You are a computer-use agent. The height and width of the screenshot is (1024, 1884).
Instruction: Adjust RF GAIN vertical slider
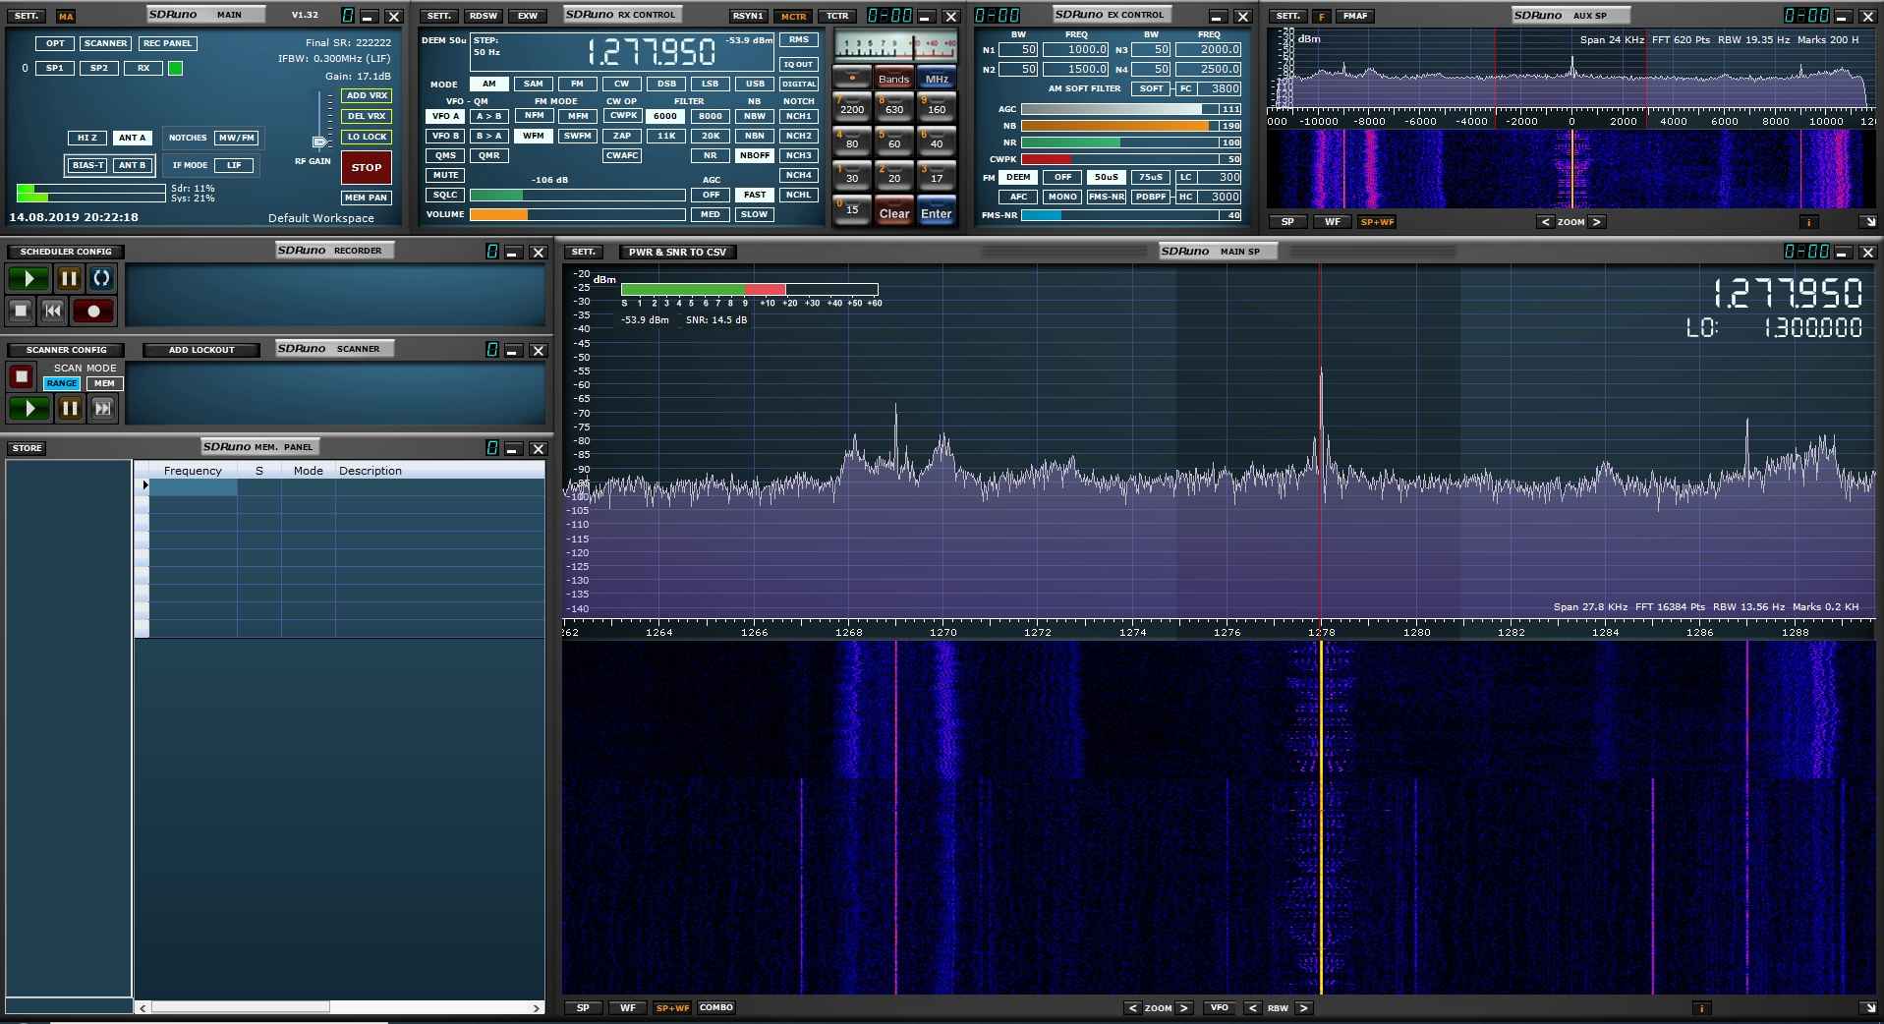319,120
